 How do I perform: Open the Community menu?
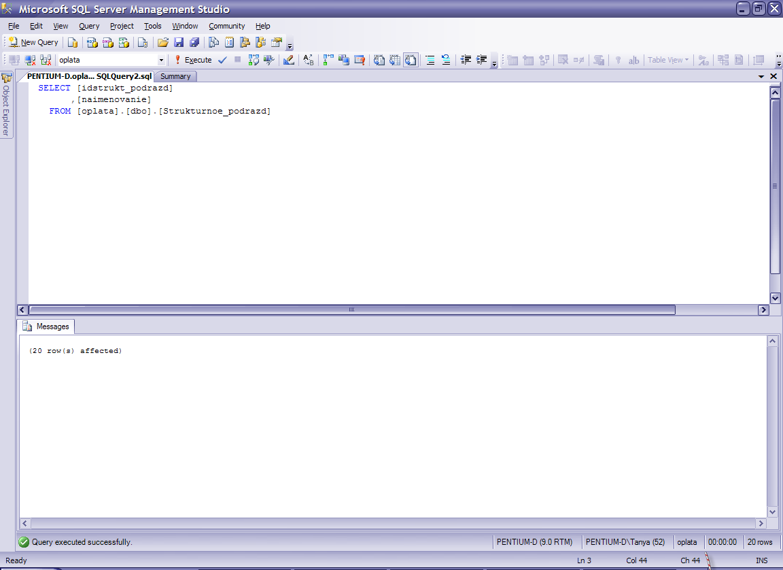tap(227, 26)
